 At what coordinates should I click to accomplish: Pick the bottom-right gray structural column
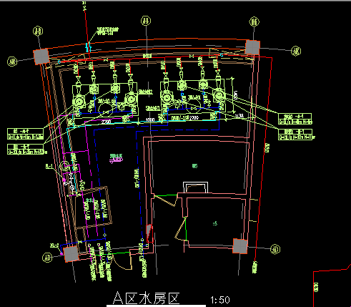[x=240, y=246]
